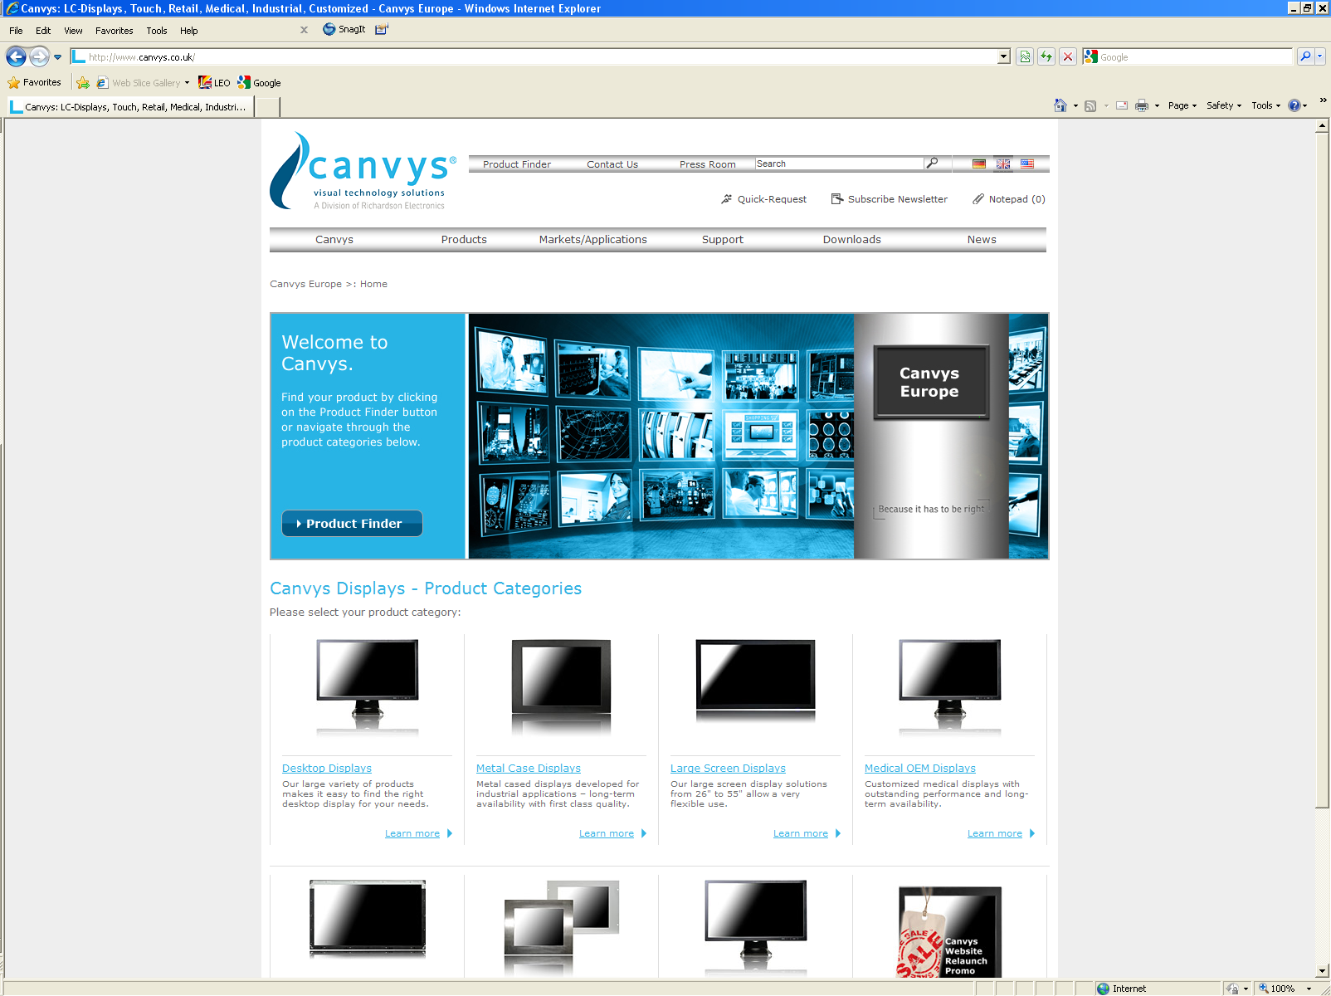The width and height of the screenshot is (1331, 996).
Task: Open the command bar Tools dropdown
Action: pyautogui.click(x=1265, y=105)
